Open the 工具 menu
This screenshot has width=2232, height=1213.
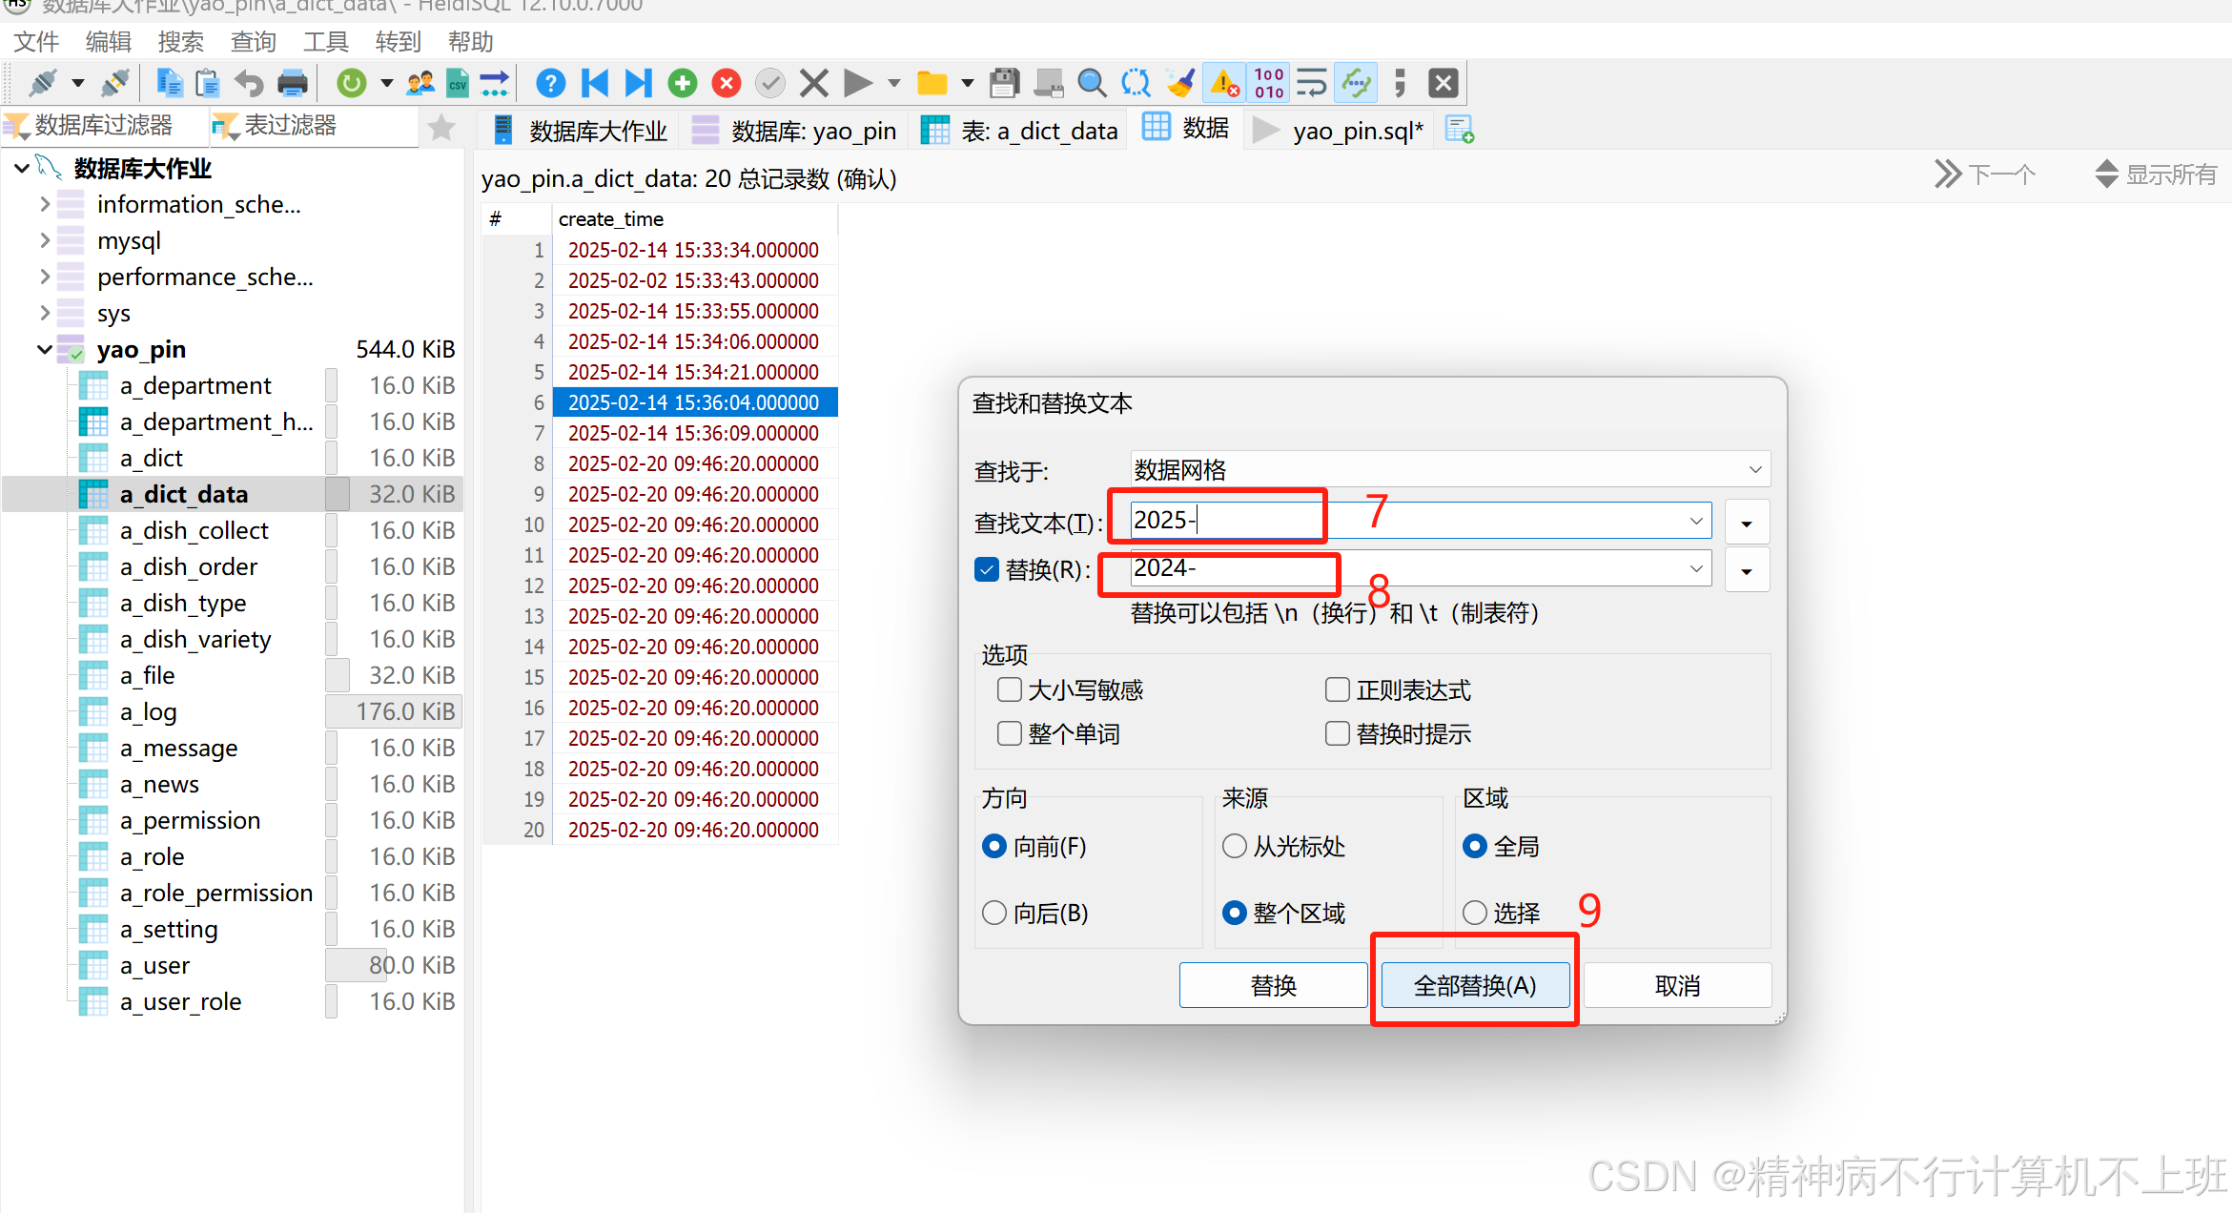point(325,42)
